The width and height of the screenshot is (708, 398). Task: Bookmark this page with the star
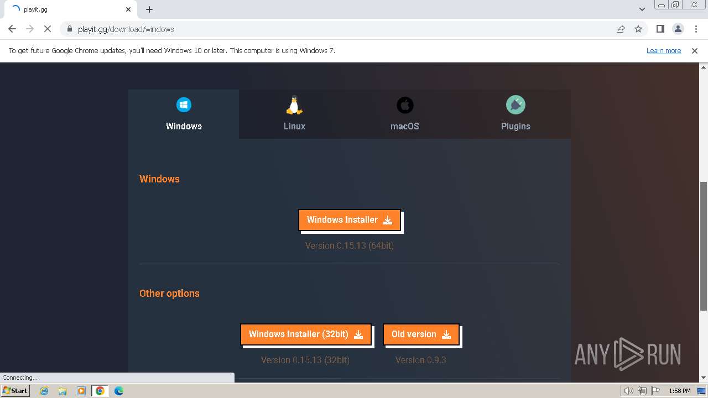tap(638, 29)
